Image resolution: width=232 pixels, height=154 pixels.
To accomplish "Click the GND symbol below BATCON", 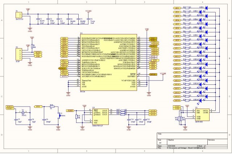I will tap(30, 30).
